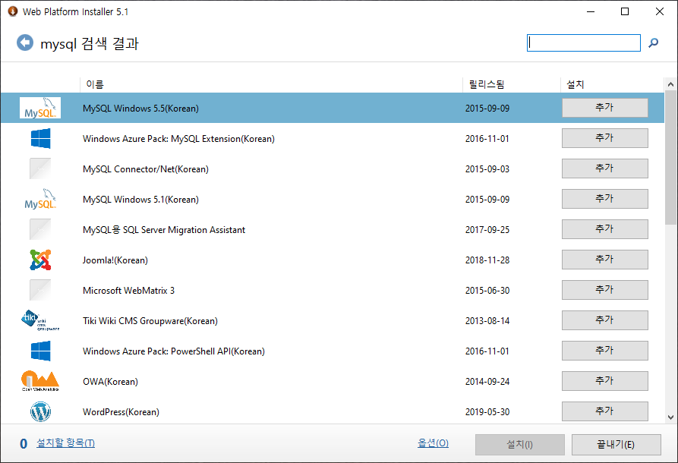Focus the search input field
This screenshot has height=463, width=678.
pos(584,43)
